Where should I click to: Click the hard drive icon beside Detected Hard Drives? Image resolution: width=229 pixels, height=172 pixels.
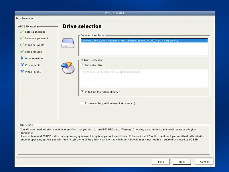(68, 43)
